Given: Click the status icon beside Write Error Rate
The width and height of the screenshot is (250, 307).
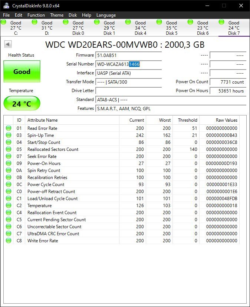Looking at the screenshot, I should pos(9,241).
